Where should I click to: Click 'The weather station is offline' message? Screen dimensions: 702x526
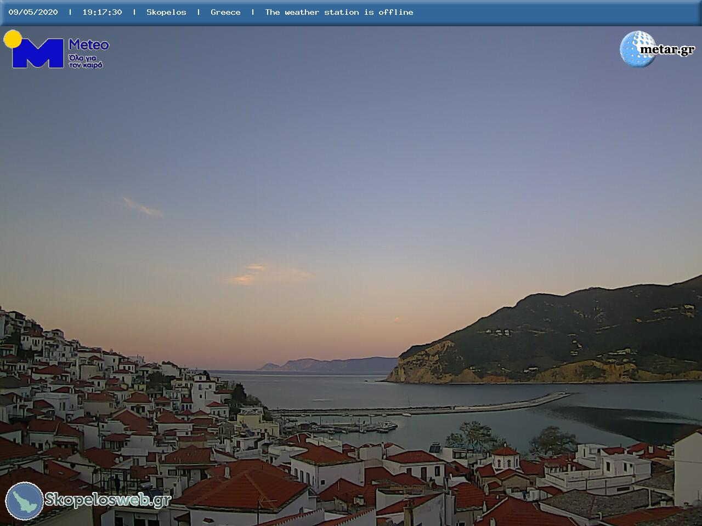[339, 12]
